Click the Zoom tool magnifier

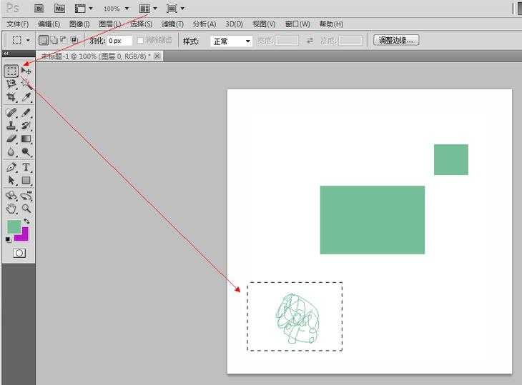click(x=26, y=209)
